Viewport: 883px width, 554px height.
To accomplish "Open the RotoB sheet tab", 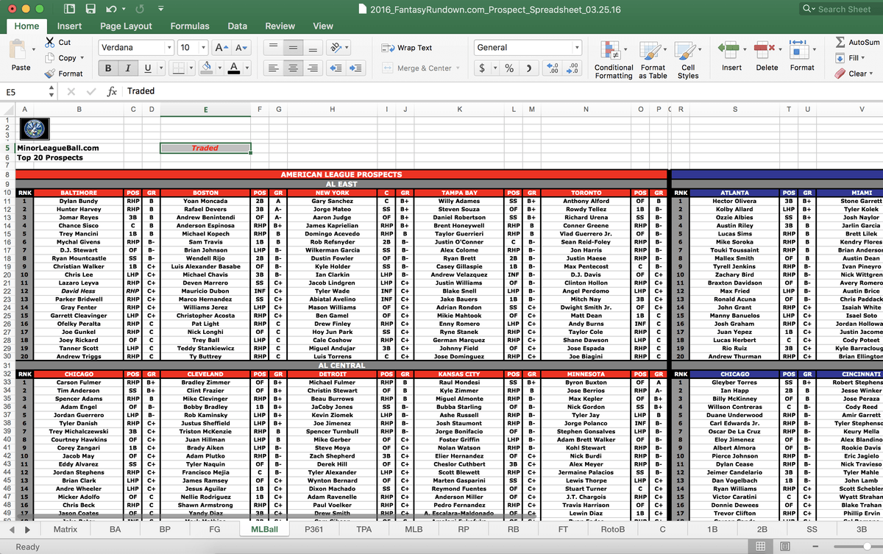I will (614, 528).
